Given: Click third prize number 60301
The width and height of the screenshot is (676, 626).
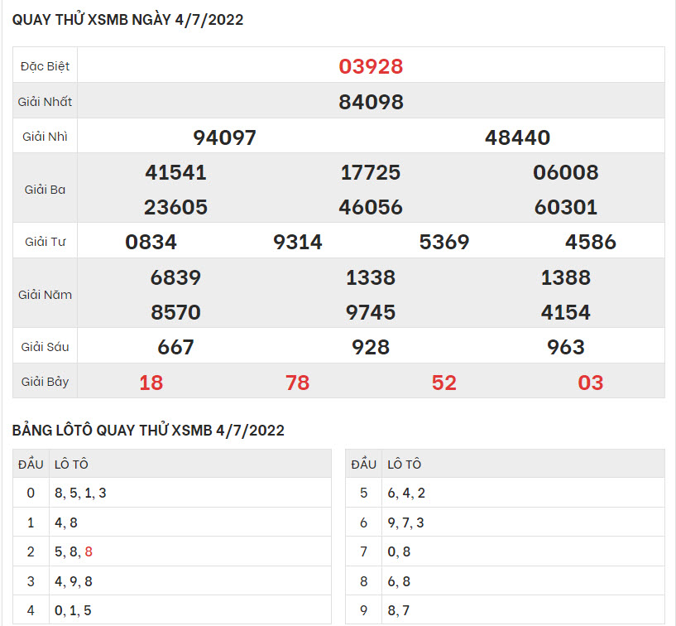Looking at the screenshot, I should pos(566,207).
